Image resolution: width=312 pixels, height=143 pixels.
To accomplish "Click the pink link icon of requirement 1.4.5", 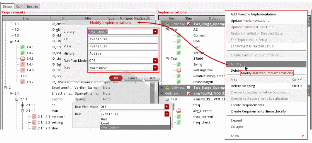I will pos(22,70).
